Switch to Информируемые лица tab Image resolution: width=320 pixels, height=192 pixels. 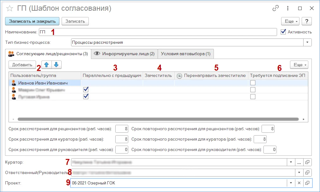[x=124, y=54]
